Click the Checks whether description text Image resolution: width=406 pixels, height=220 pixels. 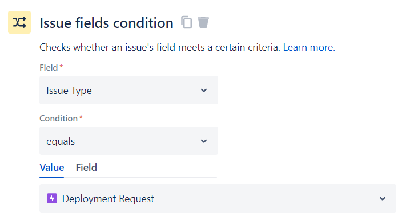point(160,47)
